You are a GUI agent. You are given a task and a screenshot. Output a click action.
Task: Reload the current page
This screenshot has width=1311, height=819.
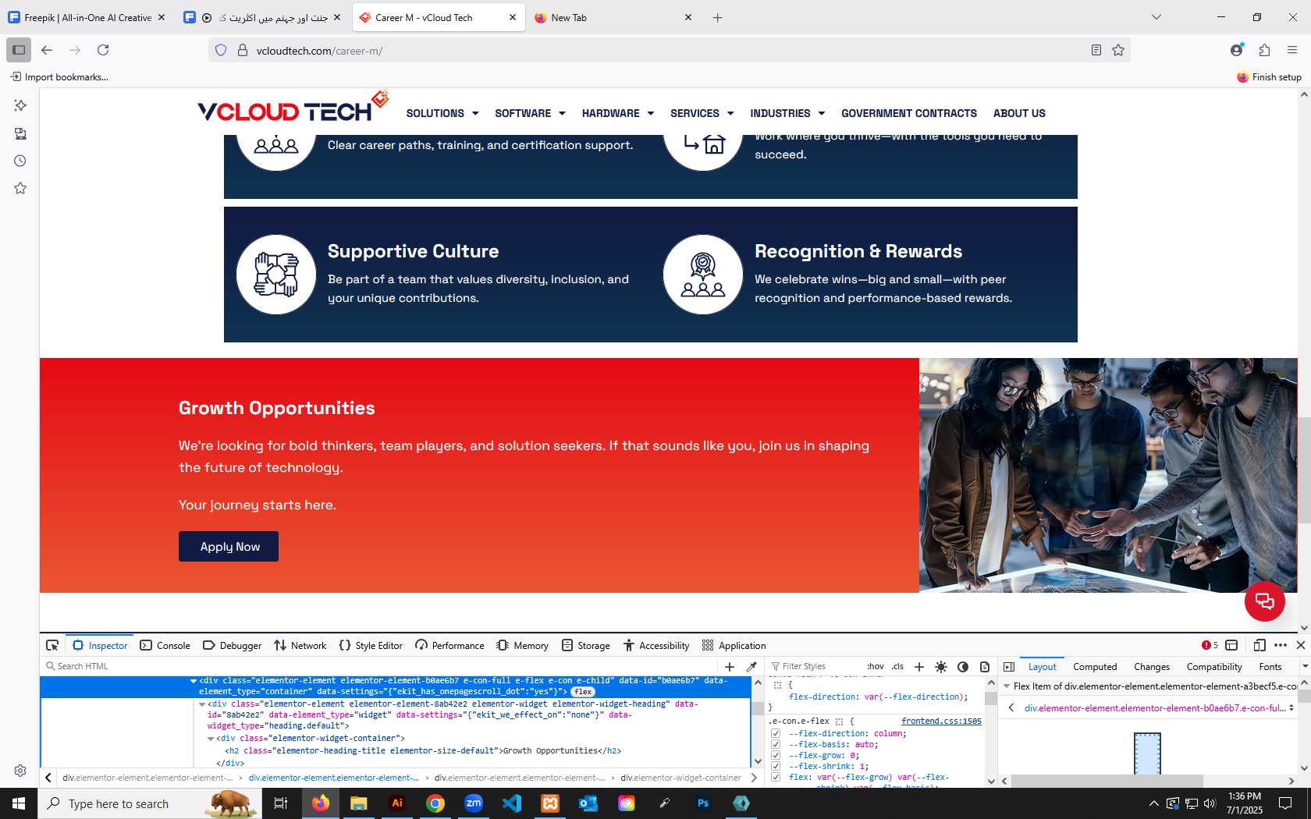[x=103, y=50]
